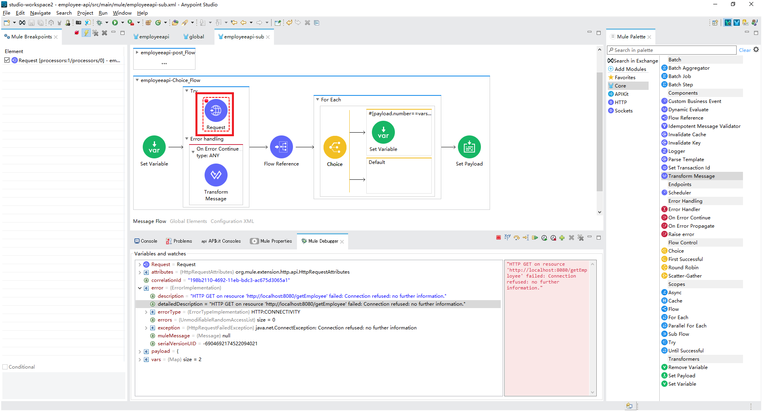This screenshot has width=762, height=411.
Task: Expand the attributes variable node
Action: tap(140, 272)
